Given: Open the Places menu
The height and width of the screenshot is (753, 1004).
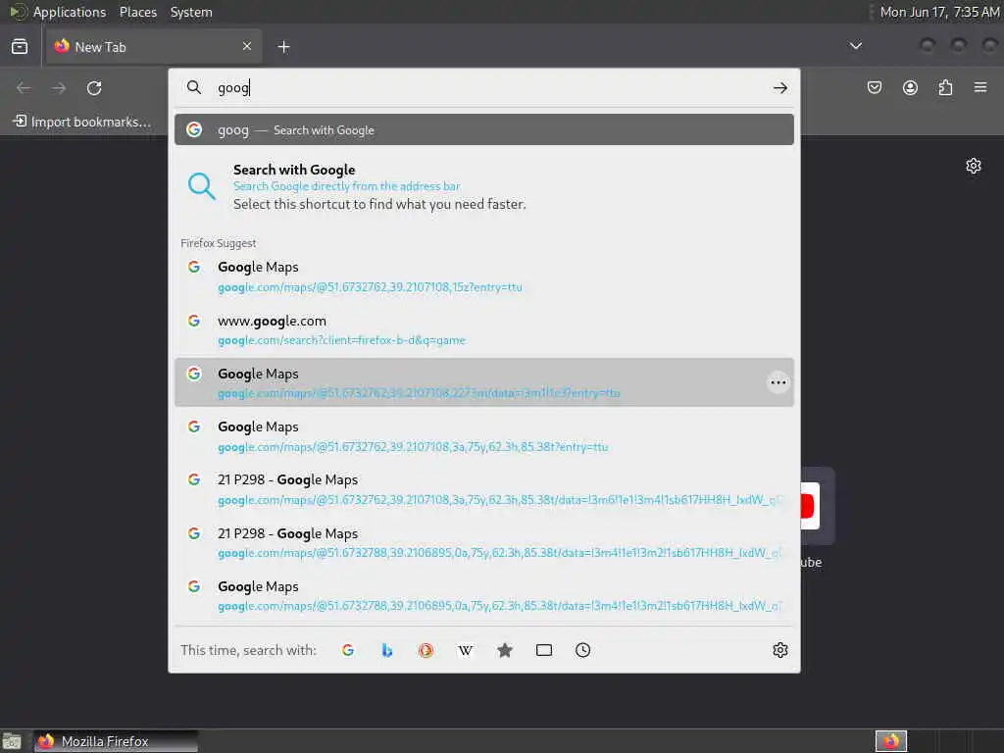Looking at the screenshot, I should pyautogui.click(x=138, y=12).
